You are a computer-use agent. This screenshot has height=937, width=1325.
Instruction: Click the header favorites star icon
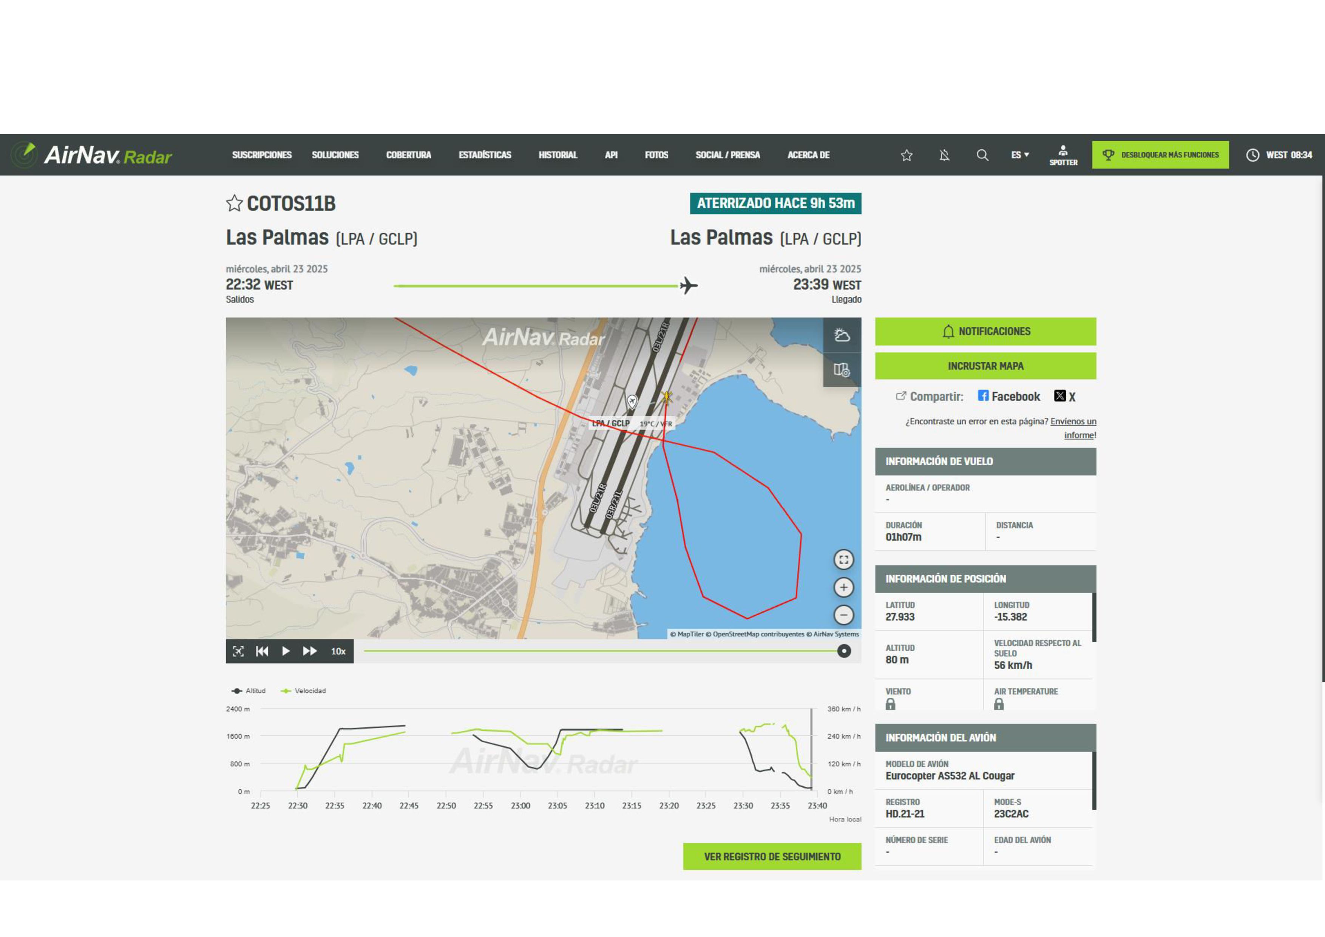click(x=906, y=155)
